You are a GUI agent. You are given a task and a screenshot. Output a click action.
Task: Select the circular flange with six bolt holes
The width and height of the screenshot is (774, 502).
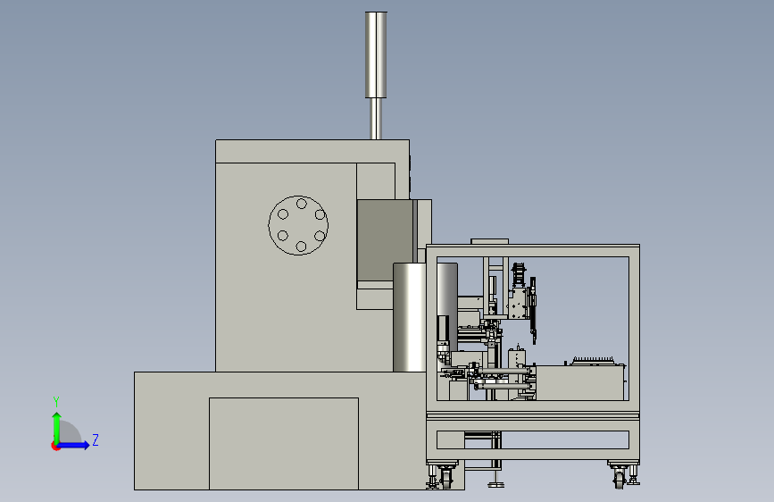click(x=298, y=225)
